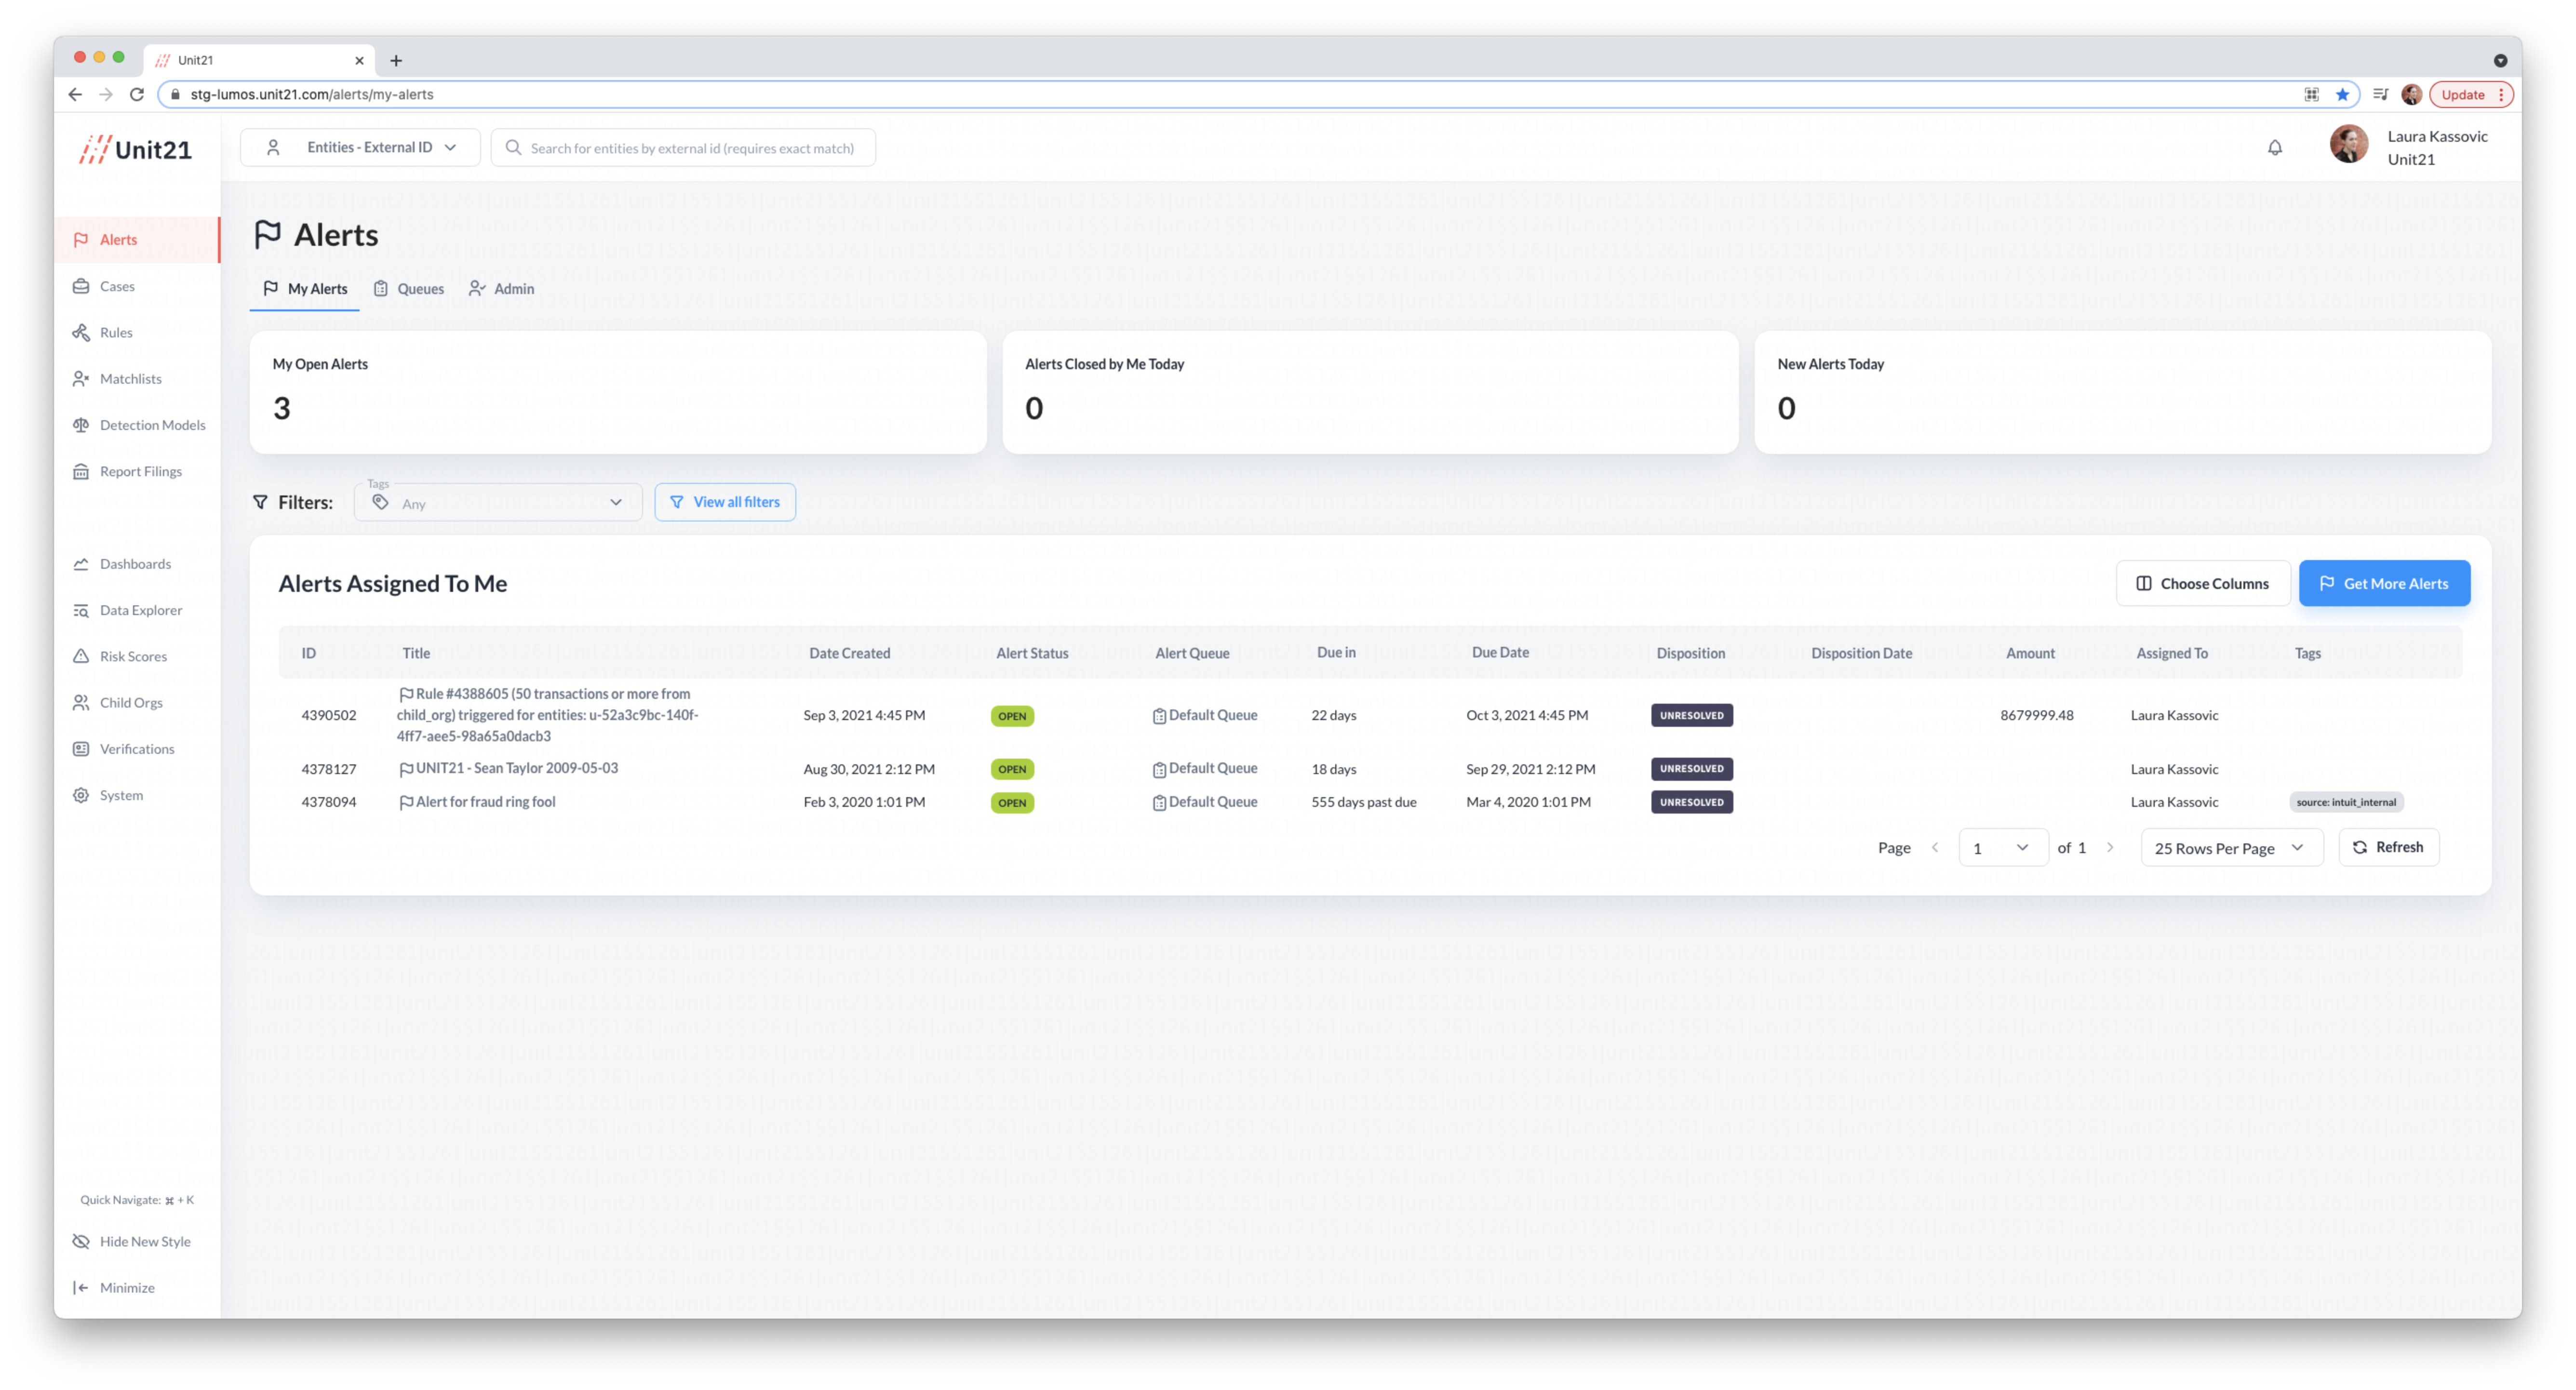The height and width of the screenshot is (1390, 2576).
Task: Click View all filters button
Action: coord(725,502)
